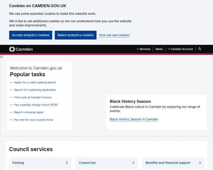Viewport: 213px width, 170px height.
Task: Open the News menu item
Action: point(159,49)
